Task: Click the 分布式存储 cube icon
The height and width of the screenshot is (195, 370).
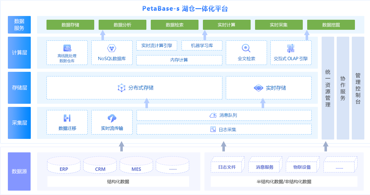Action: (x=121, y=88)
